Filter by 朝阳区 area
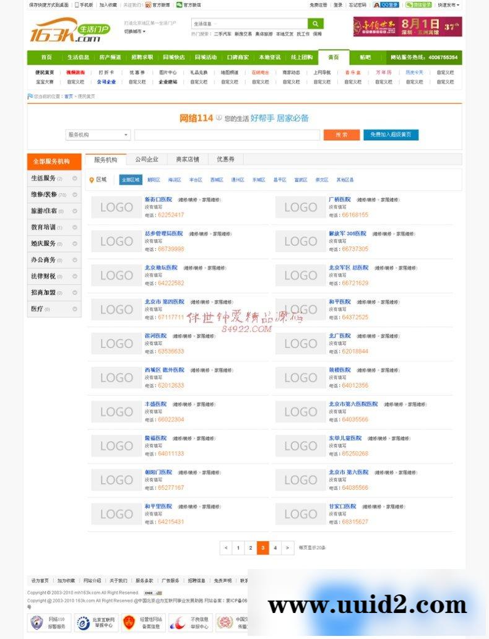The image size is (489, 639). coord(154,180)
